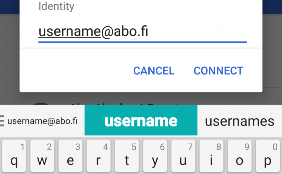Choose the "usernames" keyboard suggestion
Viewport: 282px width, 174px height.
(x=240, y=121)
